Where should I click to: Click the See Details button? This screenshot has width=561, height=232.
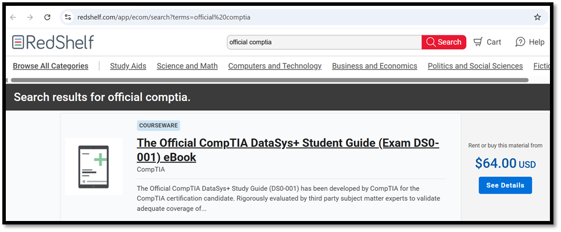505,185
